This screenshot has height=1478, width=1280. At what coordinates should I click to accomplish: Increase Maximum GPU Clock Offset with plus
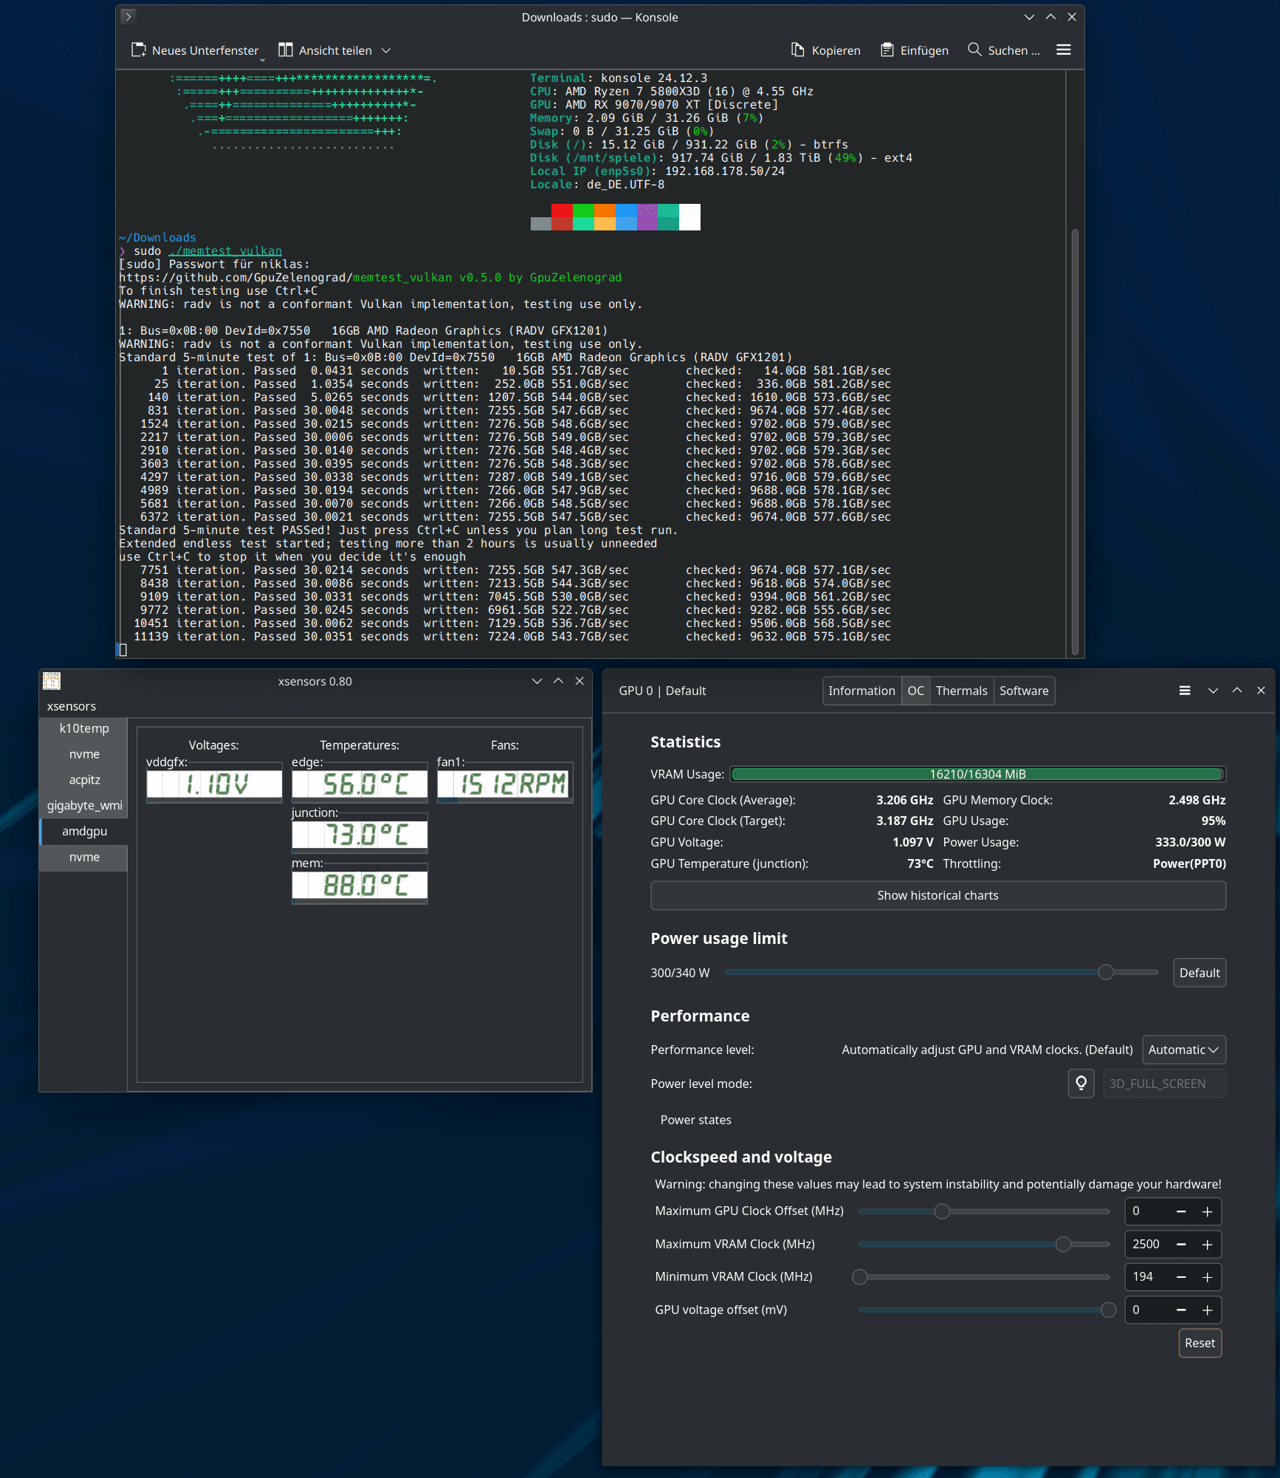[x=1208, y=1211]
